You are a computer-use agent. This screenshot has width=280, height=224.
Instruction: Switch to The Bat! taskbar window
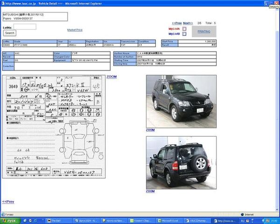pyautogui.click(x=59, y=221)
